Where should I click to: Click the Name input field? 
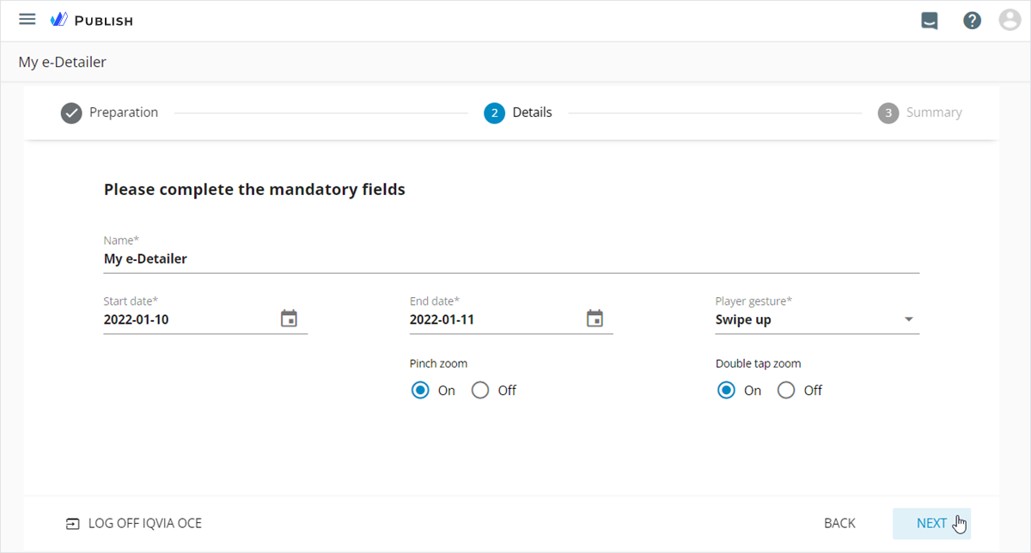pos(511,258)
